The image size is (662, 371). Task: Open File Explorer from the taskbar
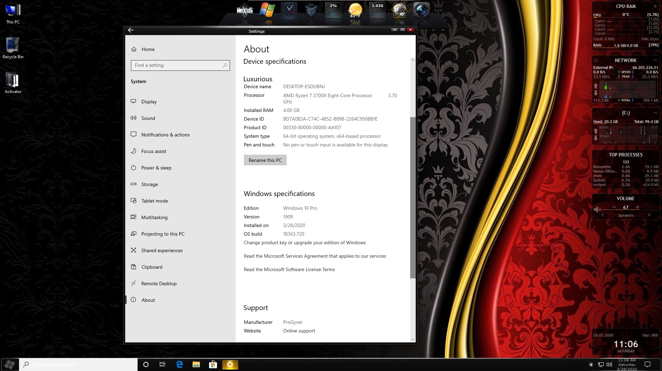point(196,364)
